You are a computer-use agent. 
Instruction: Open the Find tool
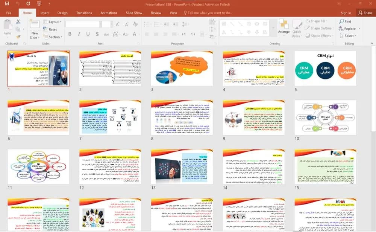345,21
